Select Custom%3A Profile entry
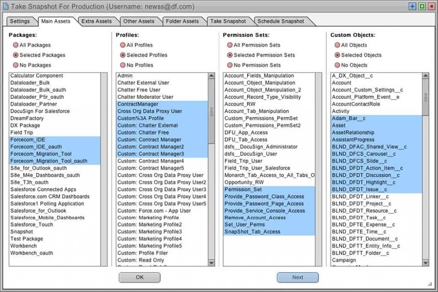 (x=162, y=118)
